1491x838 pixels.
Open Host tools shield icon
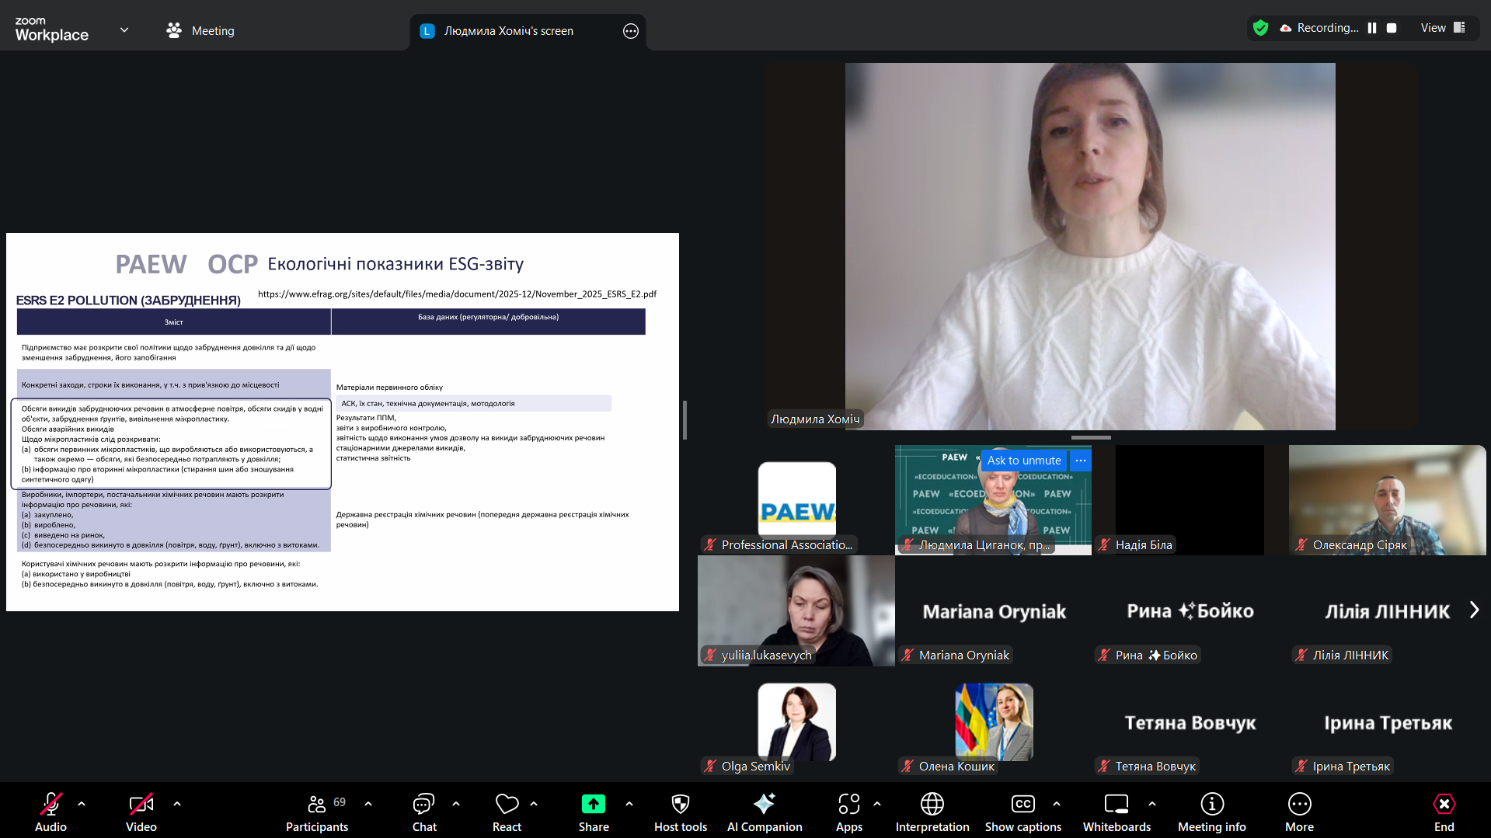(x=680, y=812)
